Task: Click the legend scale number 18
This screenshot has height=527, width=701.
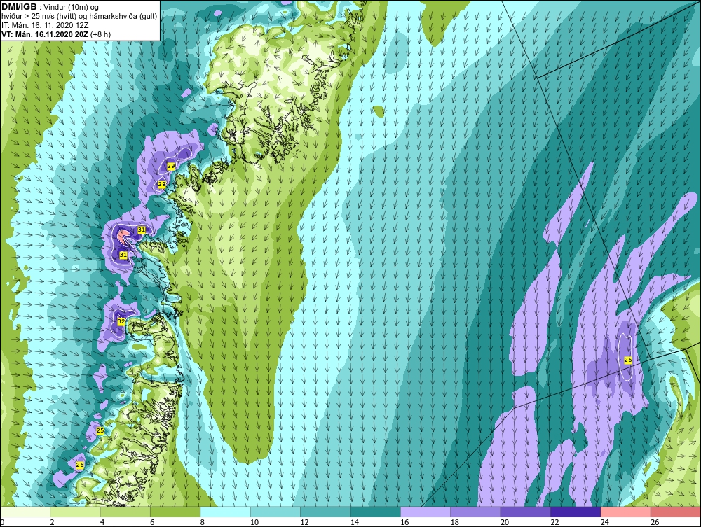Action: pos(455,522)
